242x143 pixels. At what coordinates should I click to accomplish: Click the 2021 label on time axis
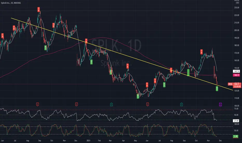89,140
